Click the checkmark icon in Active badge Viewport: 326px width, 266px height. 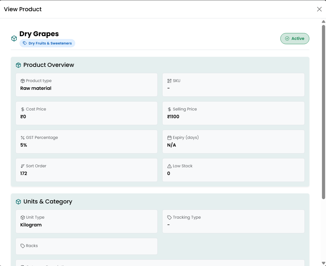tap(287, 39)
